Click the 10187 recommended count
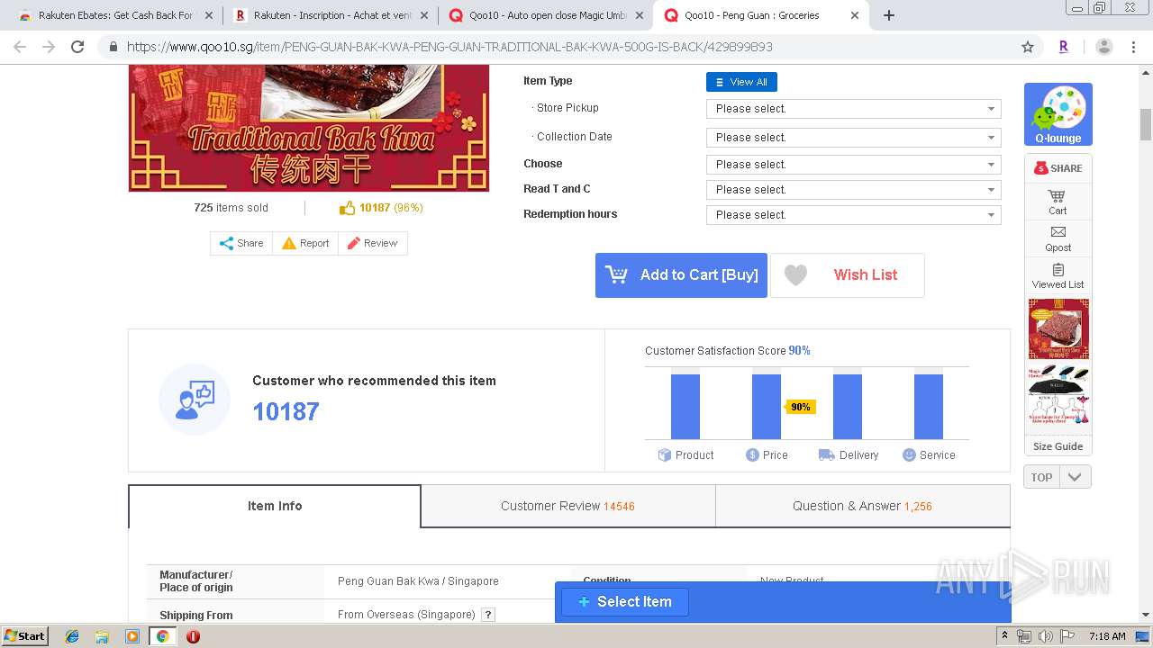 [x=286, y=411]
